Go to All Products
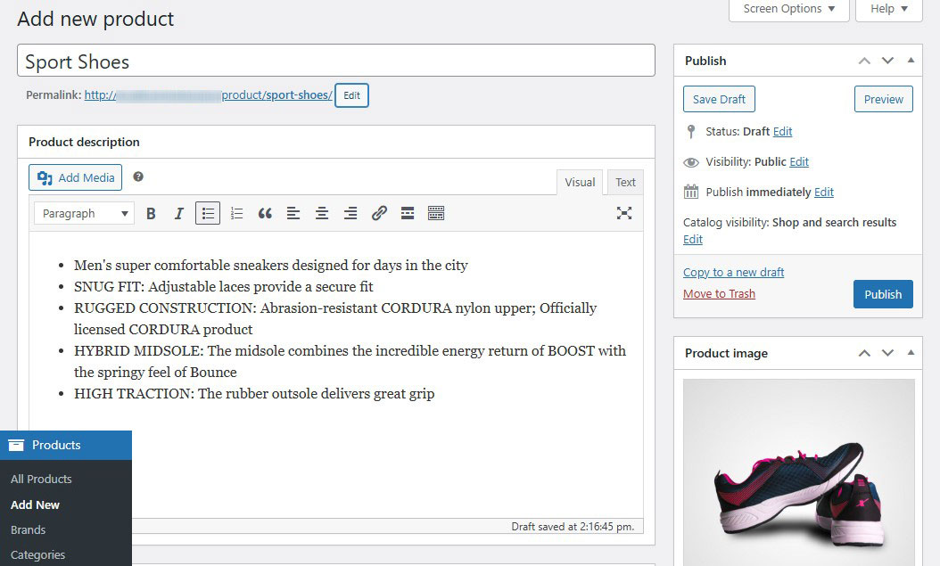 click(x=41, y=480)
